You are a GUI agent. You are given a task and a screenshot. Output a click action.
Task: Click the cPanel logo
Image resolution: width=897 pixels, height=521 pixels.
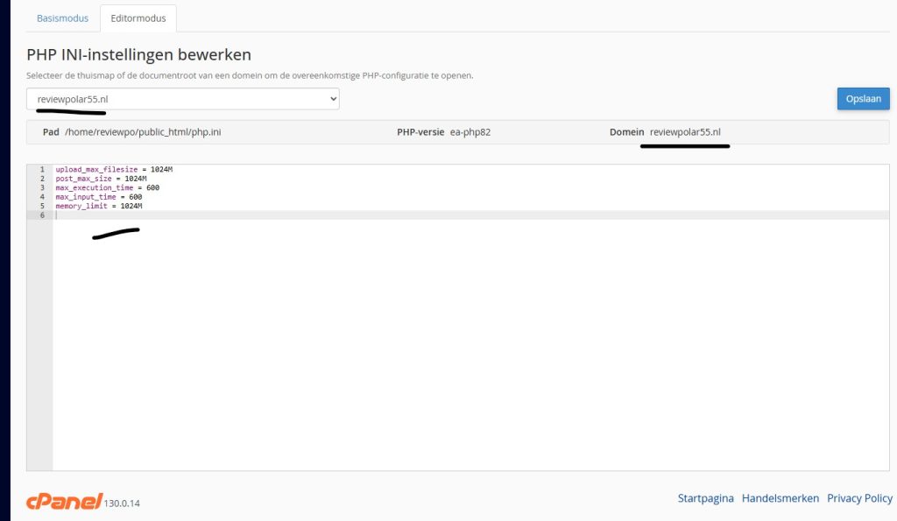tap(64, 502)
